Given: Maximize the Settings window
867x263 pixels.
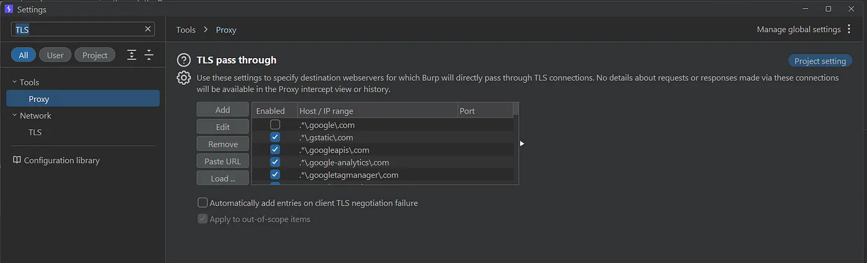Looking at the screenshot, I should (829, 9).
